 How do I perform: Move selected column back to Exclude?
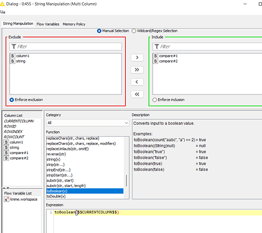137,82
